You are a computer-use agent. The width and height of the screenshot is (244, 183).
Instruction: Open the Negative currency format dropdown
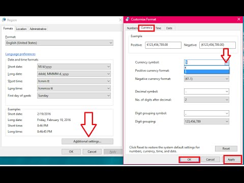206,79
